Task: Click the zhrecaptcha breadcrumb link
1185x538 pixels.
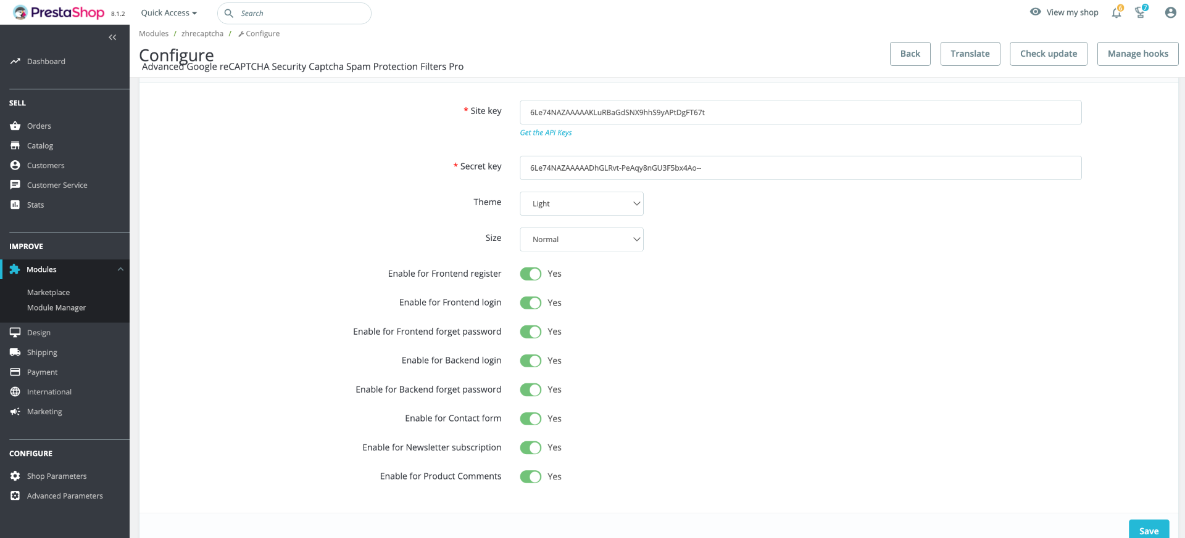Action: pyautogui.click(x=202, y=33)
